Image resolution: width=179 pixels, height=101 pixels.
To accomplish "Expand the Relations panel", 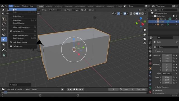I will (x=159, y=90).
